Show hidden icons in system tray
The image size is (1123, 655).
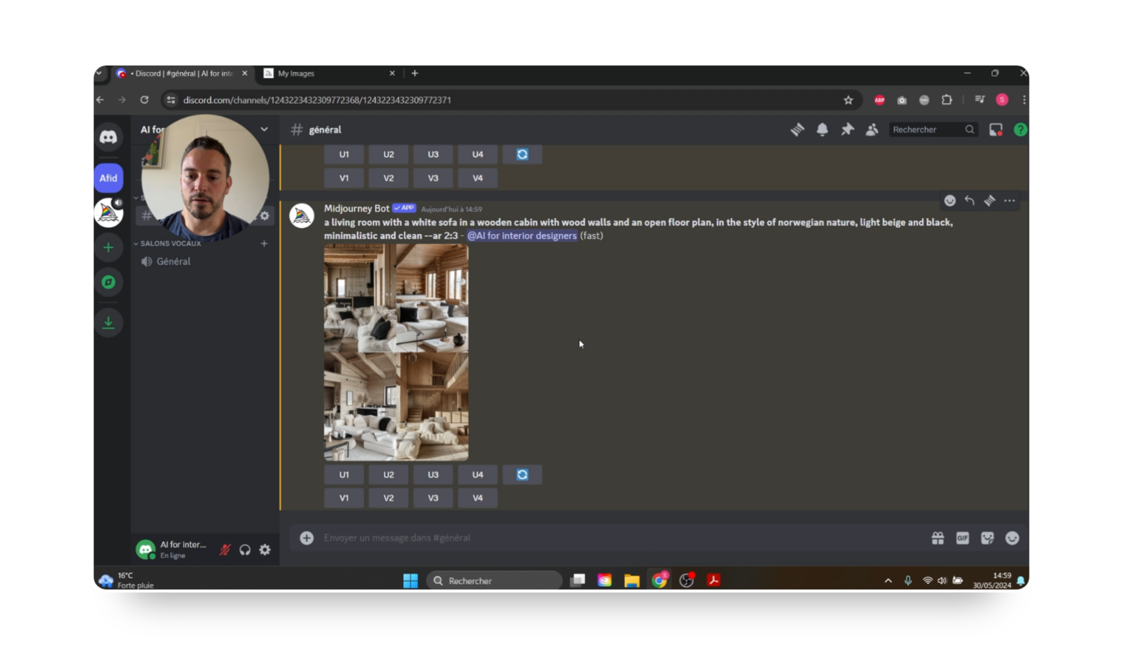pyautogui.click(x=888, y=580)
